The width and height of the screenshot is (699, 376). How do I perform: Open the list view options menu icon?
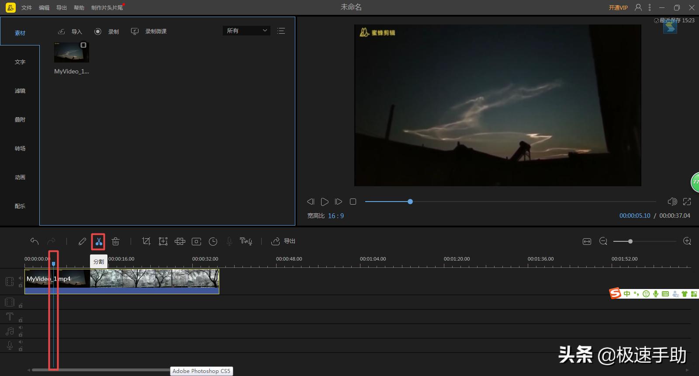pyautogui.click(x=281, y=31)
